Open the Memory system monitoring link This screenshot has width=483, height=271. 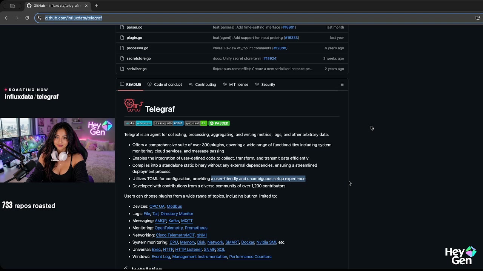(x=188, y=242)
